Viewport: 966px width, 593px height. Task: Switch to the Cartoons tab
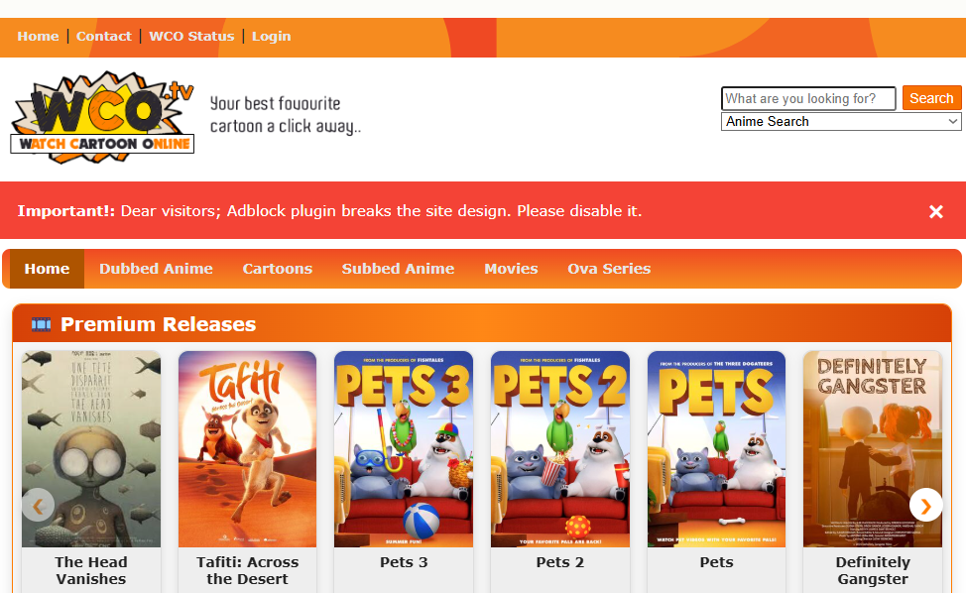click(277, 269)
